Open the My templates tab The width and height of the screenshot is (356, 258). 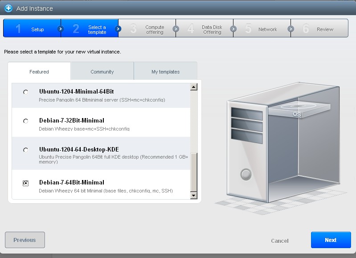click(x=165, y=72)
